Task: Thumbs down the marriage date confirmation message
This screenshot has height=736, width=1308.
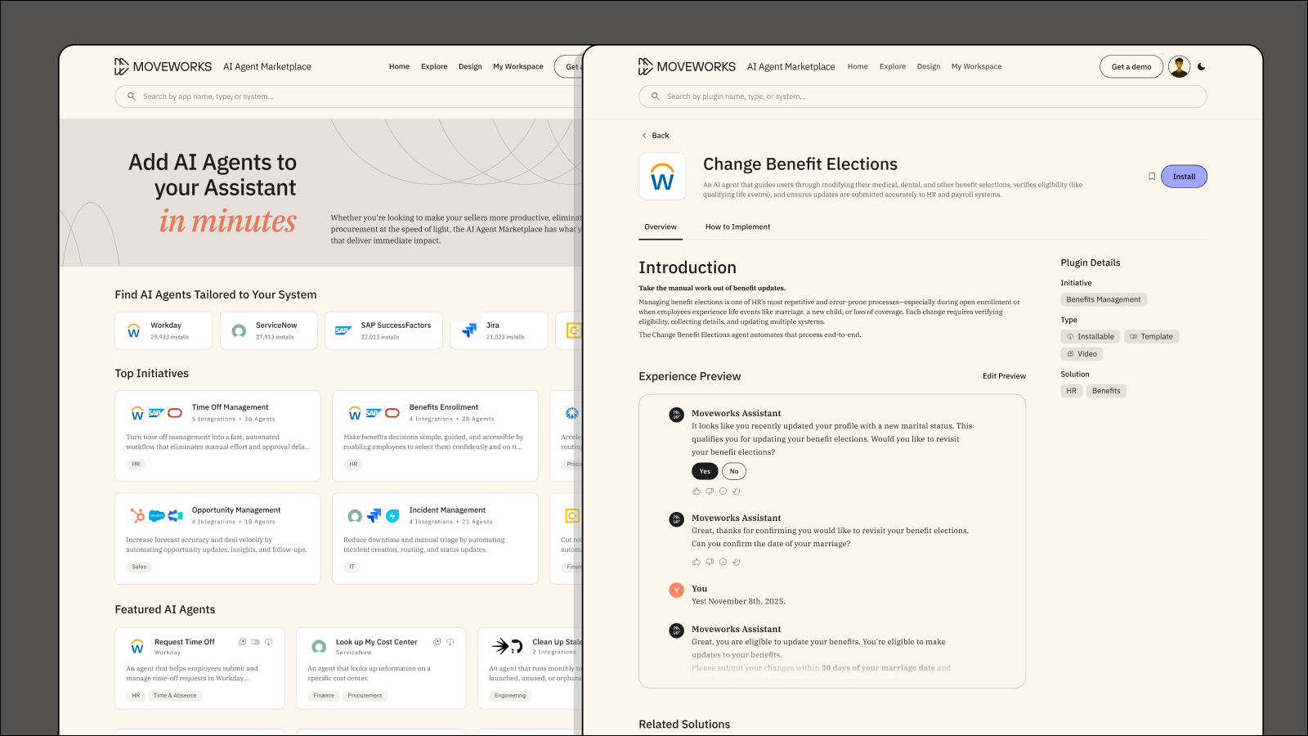Action: pyautogui.click(x=710, y=562)
